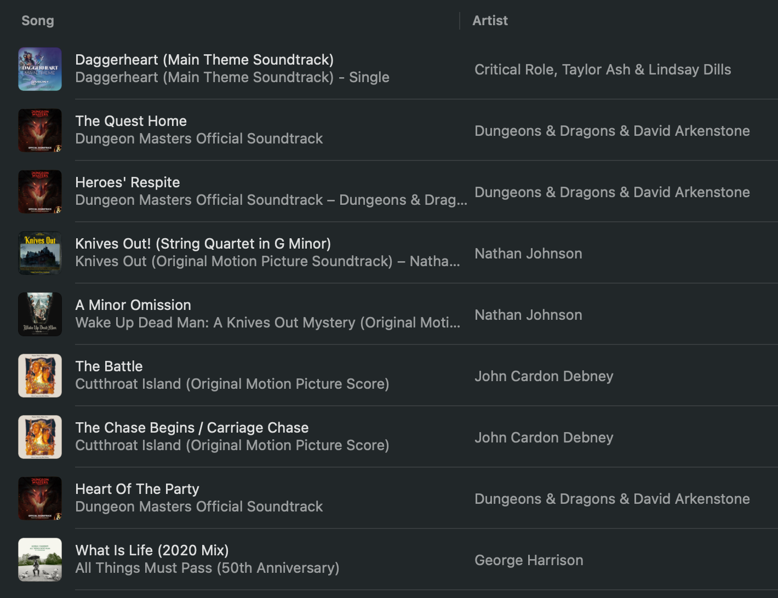Image resolution: width=778 pixels, height=598 pixels.
Task: Sort the list by Song column header
Action: 38,21
